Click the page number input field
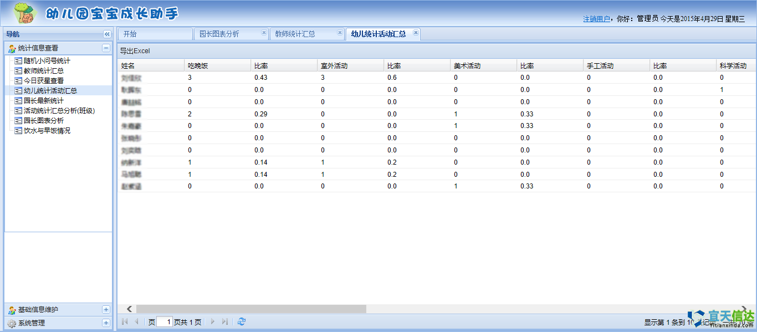The width and height of the screenshot is (757, 332). click(x=165, y=322)
